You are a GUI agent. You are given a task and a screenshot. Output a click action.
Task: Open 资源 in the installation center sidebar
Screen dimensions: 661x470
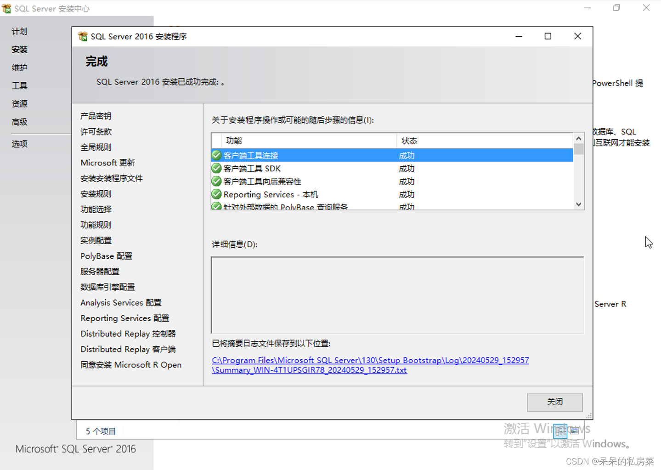[x=19, y=104]
